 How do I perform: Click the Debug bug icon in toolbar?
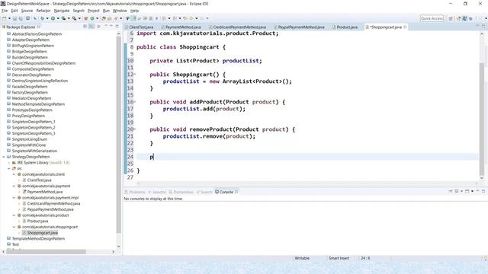pyautogui.click(x=43, y=18)
